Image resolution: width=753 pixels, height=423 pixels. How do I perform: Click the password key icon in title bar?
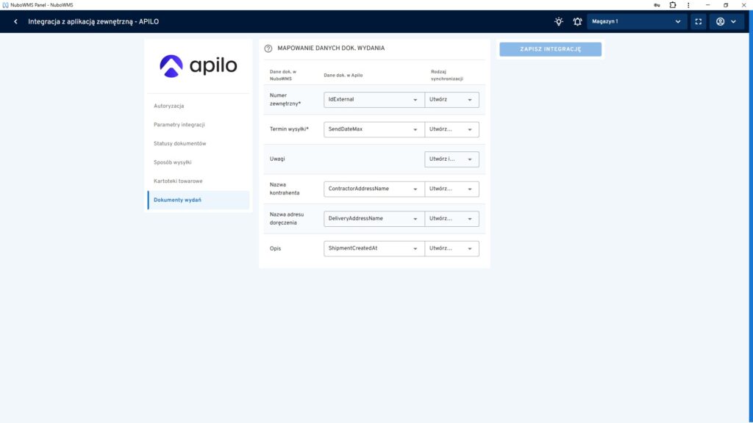click(657, 4)
